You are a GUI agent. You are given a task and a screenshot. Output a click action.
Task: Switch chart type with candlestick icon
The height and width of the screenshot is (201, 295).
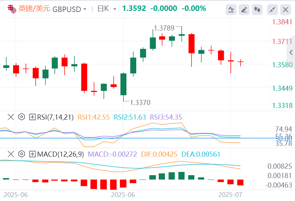(x=257, y=9)
